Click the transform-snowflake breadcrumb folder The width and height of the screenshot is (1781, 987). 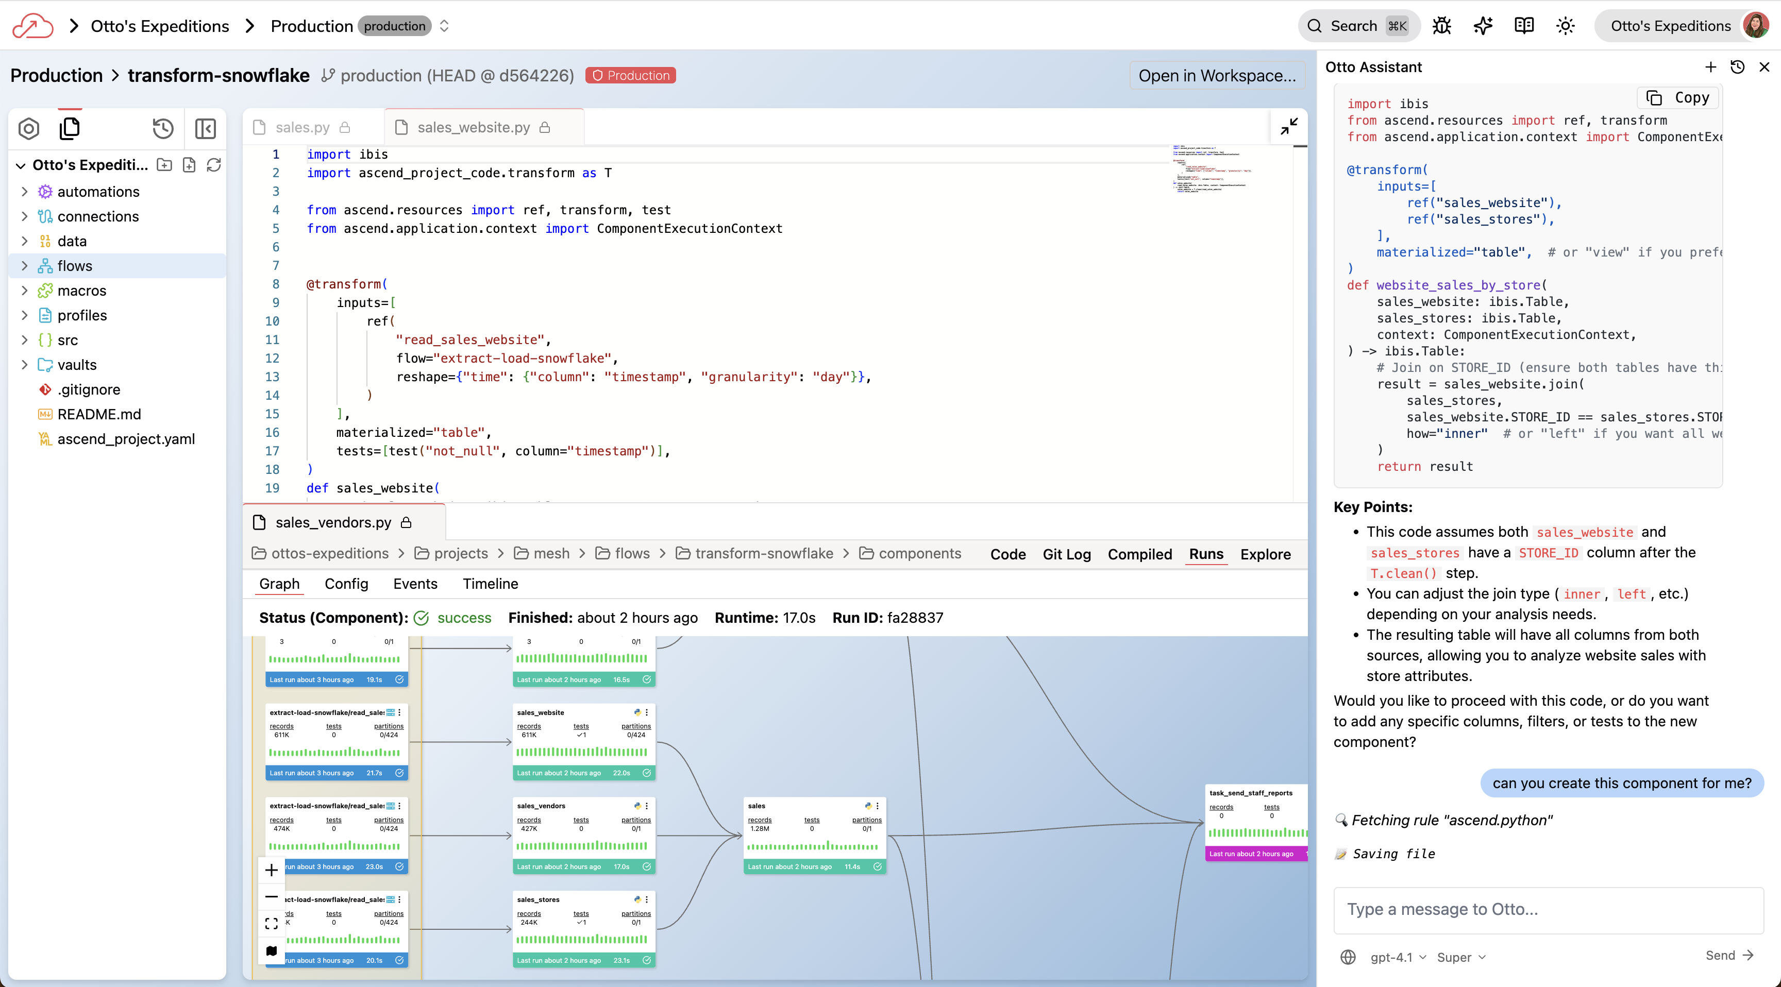click(753, 554)
